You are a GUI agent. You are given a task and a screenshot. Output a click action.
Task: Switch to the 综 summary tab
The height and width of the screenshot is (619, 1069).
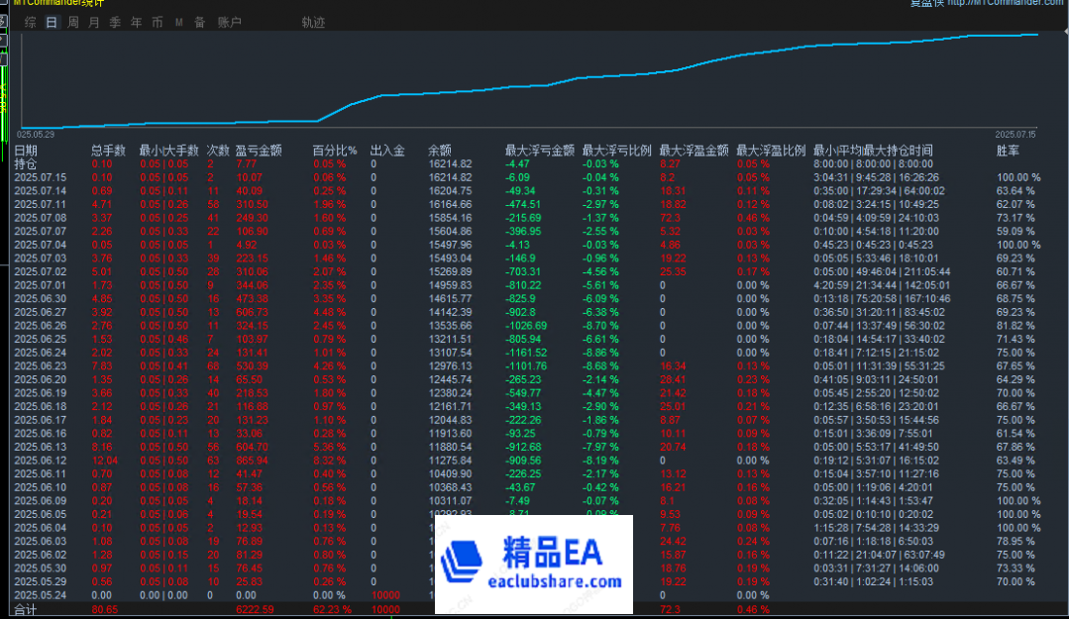click(x=31, y=22)
